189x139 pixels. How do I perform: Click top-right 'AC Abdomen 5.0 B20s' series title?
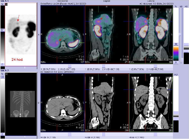click(x=156, y=4)
